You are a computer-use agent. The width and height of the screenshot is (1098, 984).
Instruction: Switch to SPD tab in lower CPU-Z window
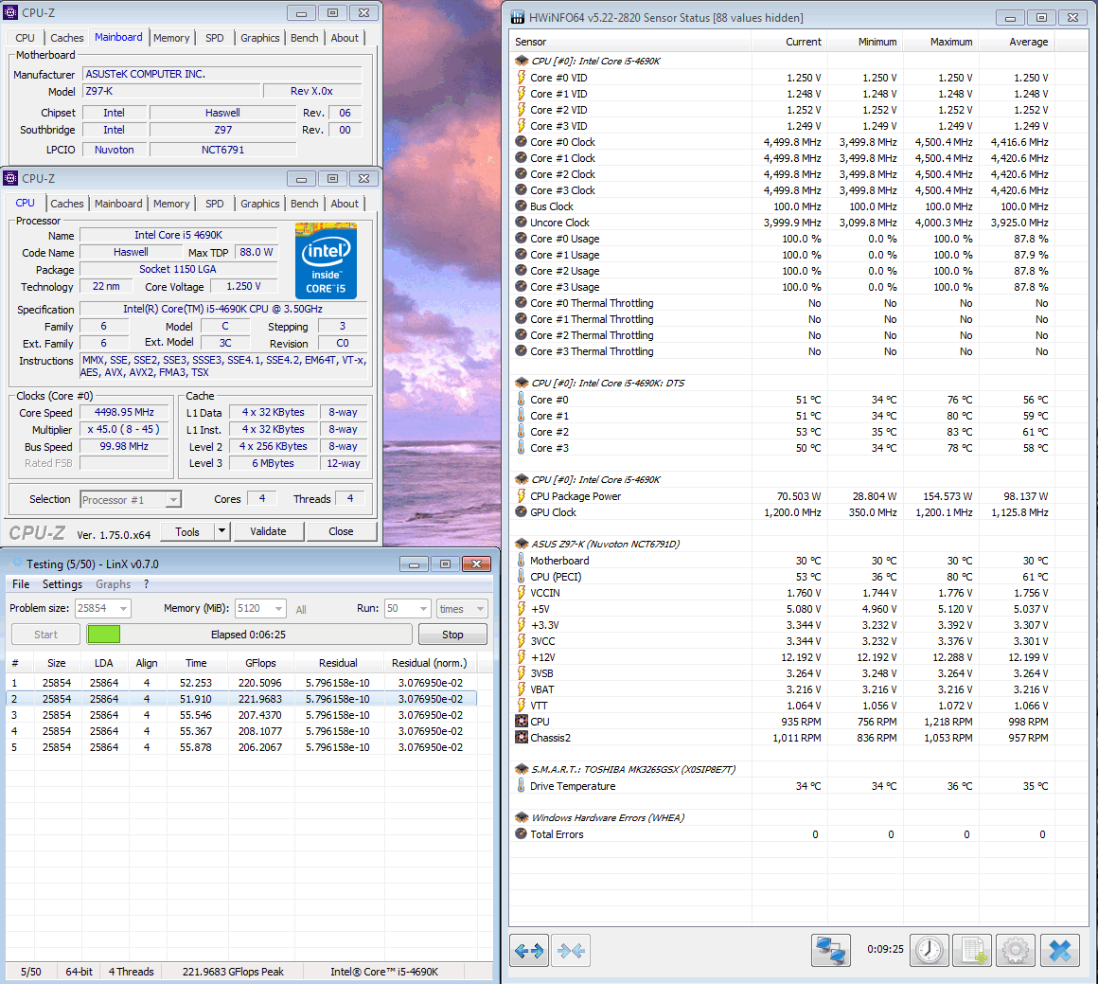(214, 204)
